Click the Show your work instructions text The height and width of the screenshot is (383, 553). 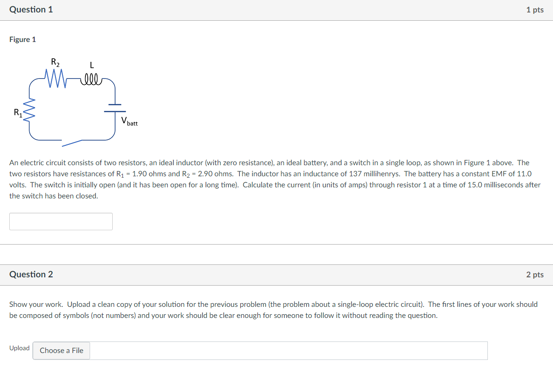coord(273,310)
